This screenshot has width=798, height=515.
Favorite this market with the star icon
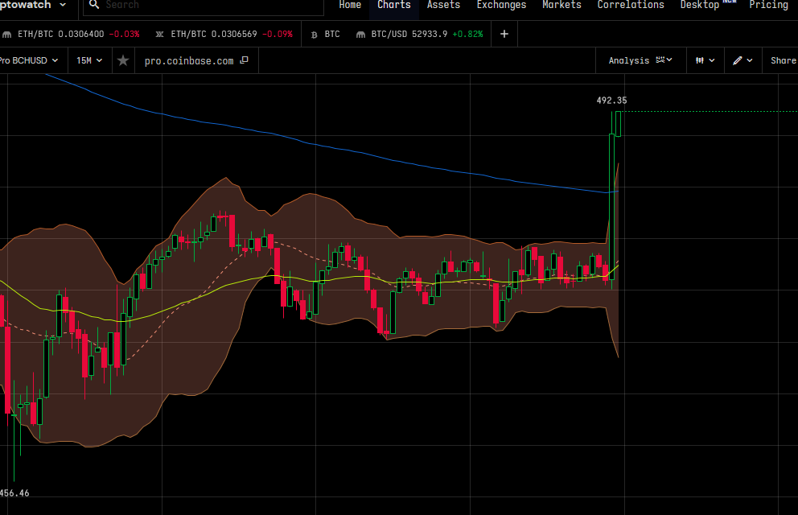123,60
